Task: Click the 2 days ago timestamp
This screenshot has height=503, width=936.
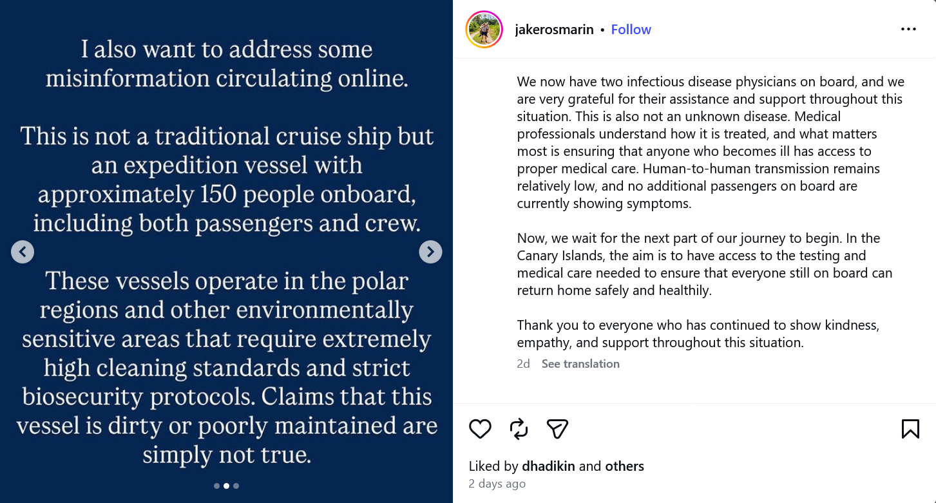Action: 497,484
